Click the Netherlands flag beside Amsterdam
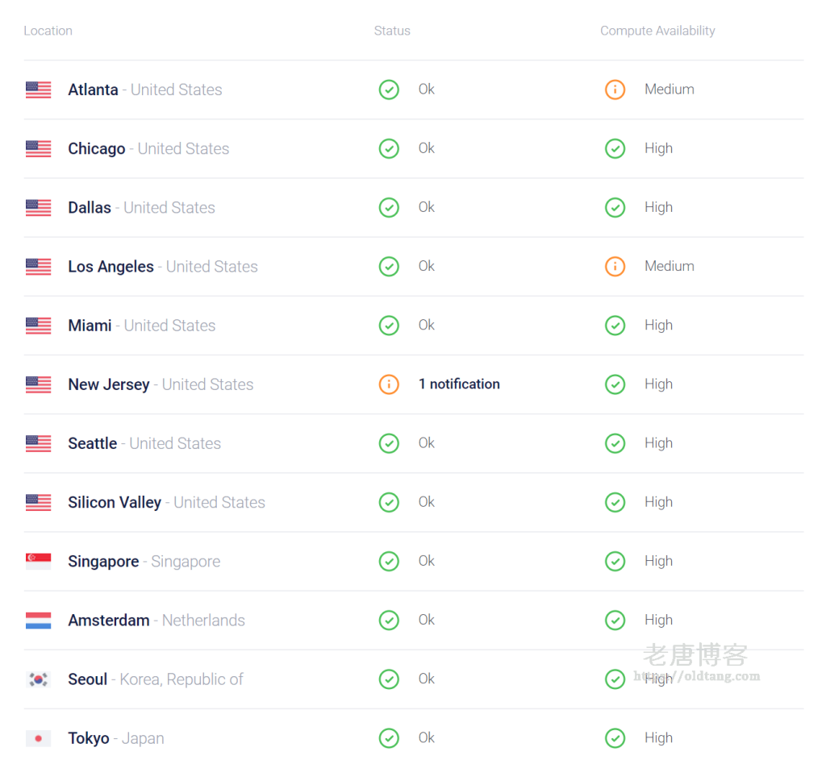The height and width of the screenshot is (764, 826). click(39, 621)
